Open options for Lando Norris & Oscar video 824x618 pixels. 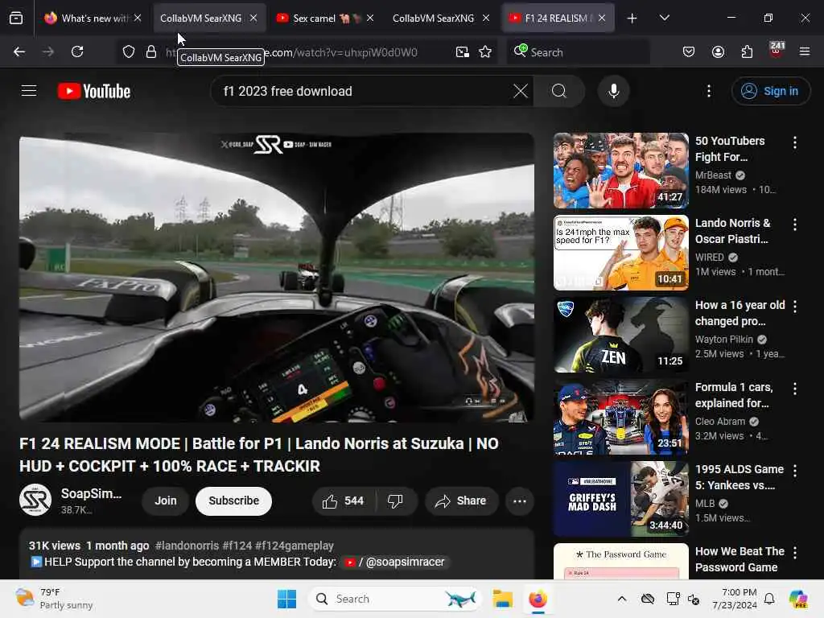tap(795, 225)
